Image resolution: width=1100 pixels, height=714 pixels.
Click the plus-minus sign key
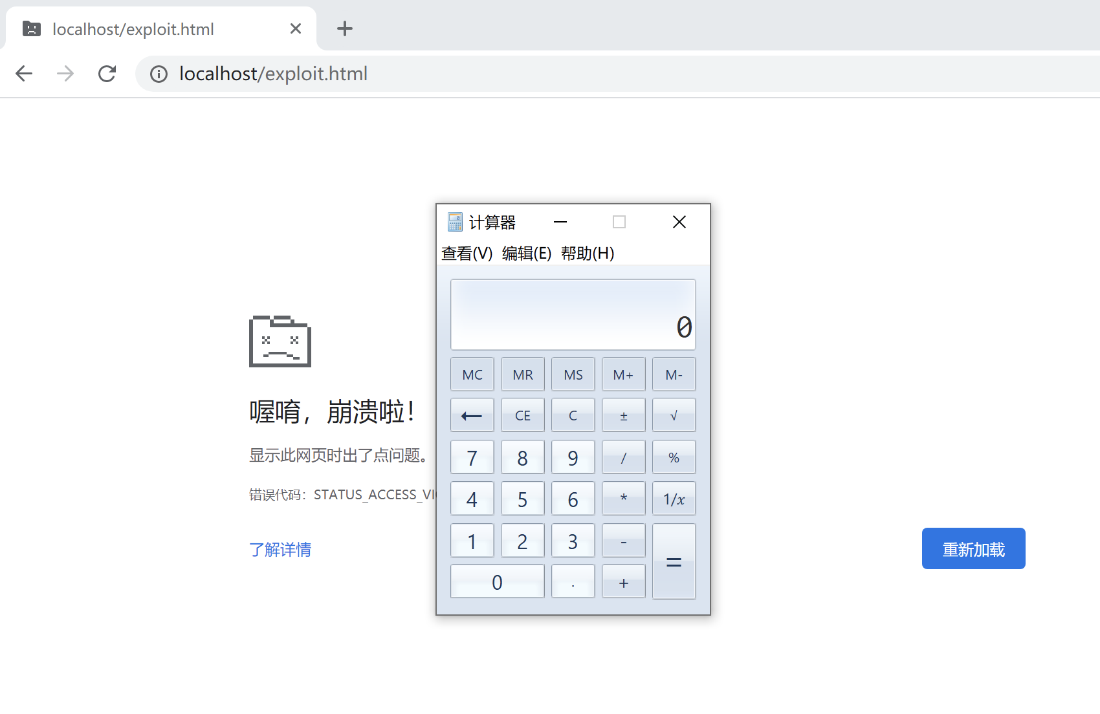point(624,415)
